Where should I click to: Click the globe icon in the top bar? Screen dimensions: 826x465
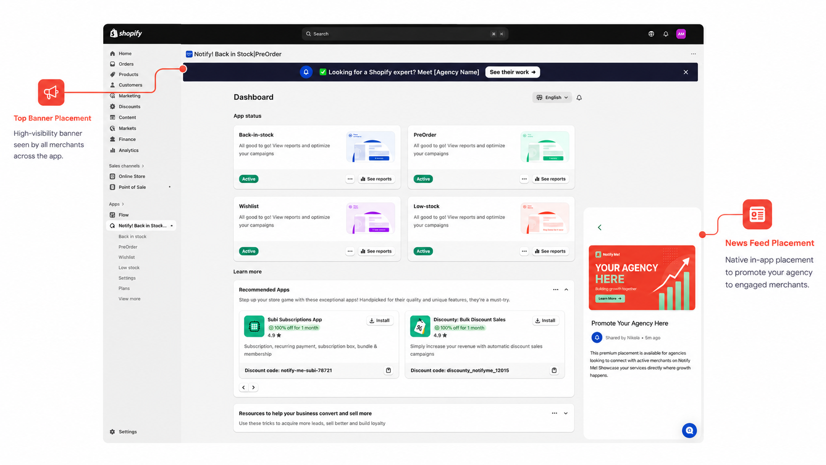pyautogui.click(x=651, y=34)
